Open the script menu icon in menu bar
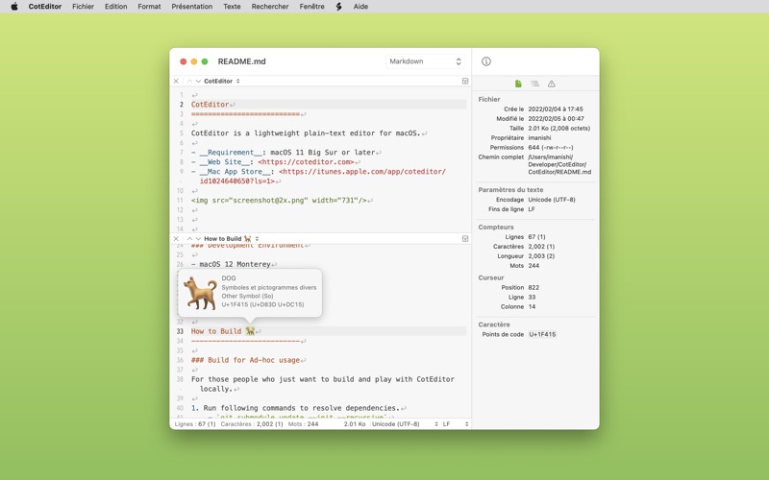Image resolution: width=769 pixels, height=480 pixels. click(338, 7)
